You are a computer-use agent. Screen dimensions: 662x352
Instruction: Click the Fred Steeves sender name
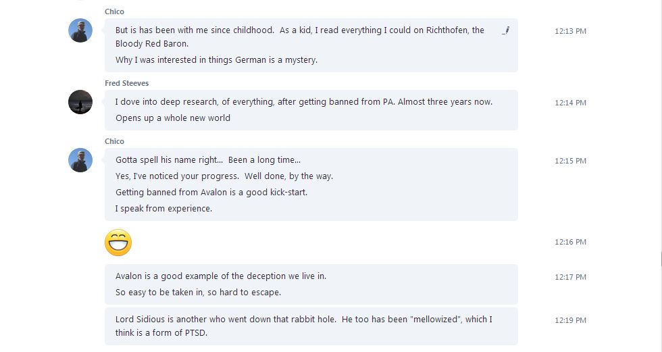pyautogui.click(x=127, y=83)
